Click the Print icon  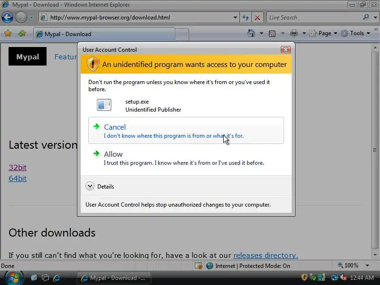coord(294,33)
